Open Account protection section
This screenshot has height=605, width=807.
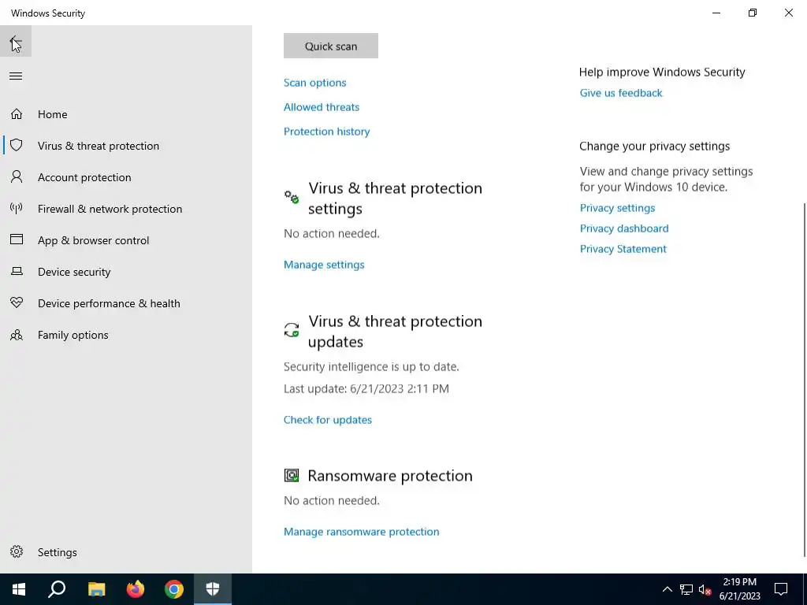click(x=84, y=177)
